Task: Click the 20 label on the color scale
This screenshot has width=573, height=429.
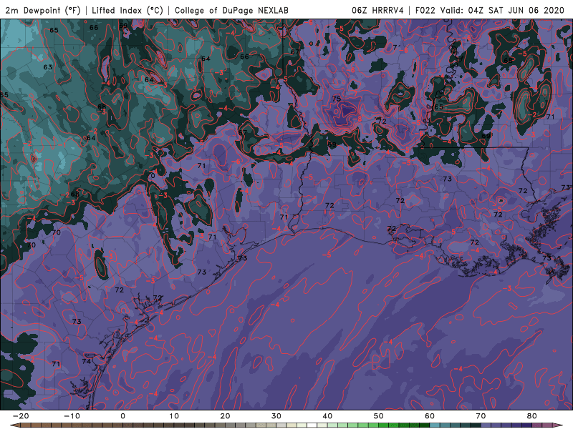Action: click(x=225, y=416)
